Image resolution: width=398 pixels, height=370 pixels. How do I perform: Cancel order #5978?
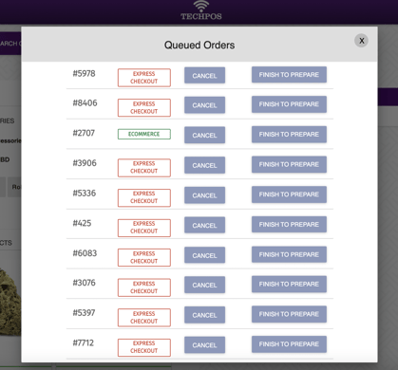[x=204, y=76]
